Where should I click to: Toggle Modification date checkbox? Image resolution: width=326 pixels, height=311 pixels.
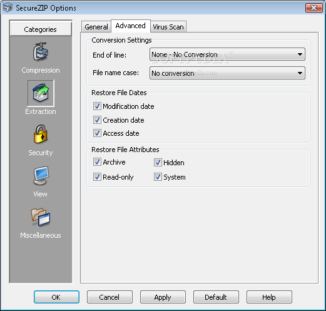(97, 106)
